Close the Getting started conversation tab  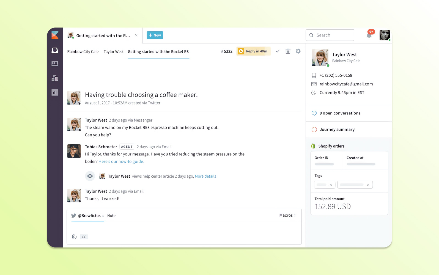point(136,35)
